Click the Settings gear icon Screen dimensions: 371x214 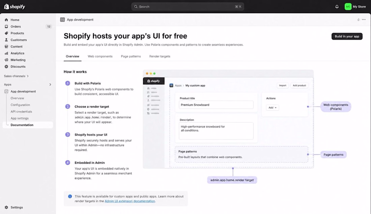click(6, 207)
